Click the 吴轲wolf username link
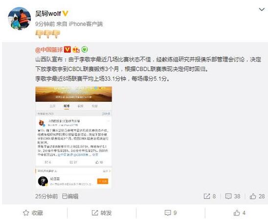Image resolution: width=268 pixels, height=220 pixels. pos(48,13)
